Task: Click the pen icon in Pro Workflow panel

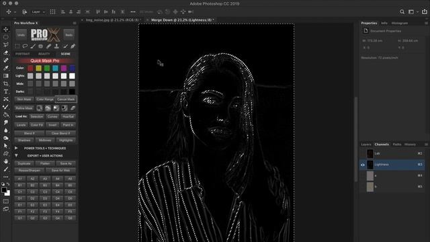Action: 73,46
